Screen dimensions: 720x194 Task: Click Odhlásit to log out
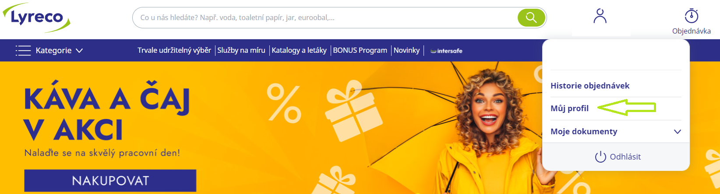point(625,157)
